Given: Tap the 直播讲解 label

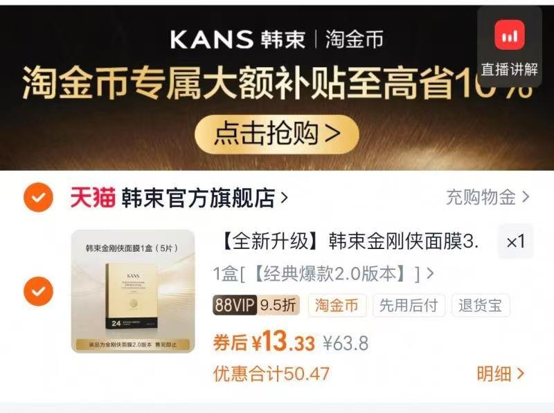Looking at the screenshot, I should coord(510,69).
